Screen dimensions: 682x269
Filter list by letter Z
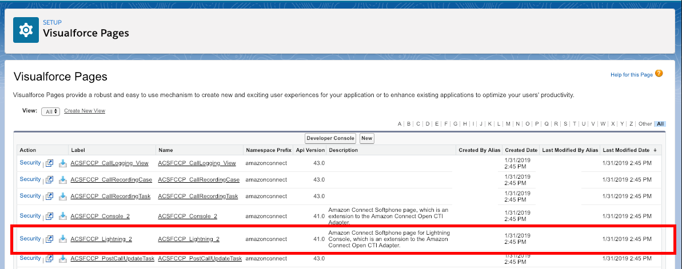point(631,124)
